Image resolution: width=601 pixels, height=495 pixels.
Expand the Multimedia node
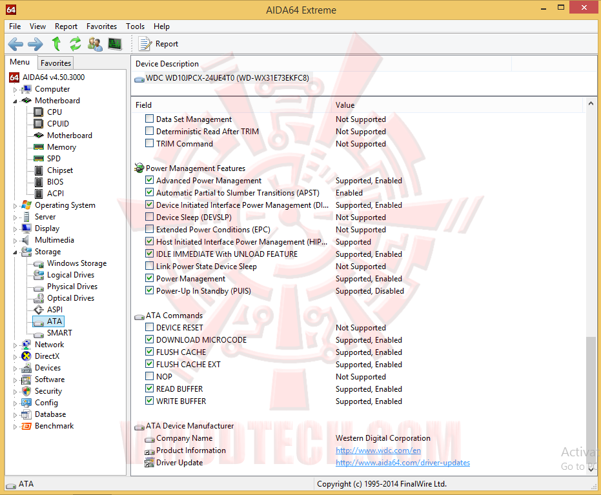tap(15, 241)
